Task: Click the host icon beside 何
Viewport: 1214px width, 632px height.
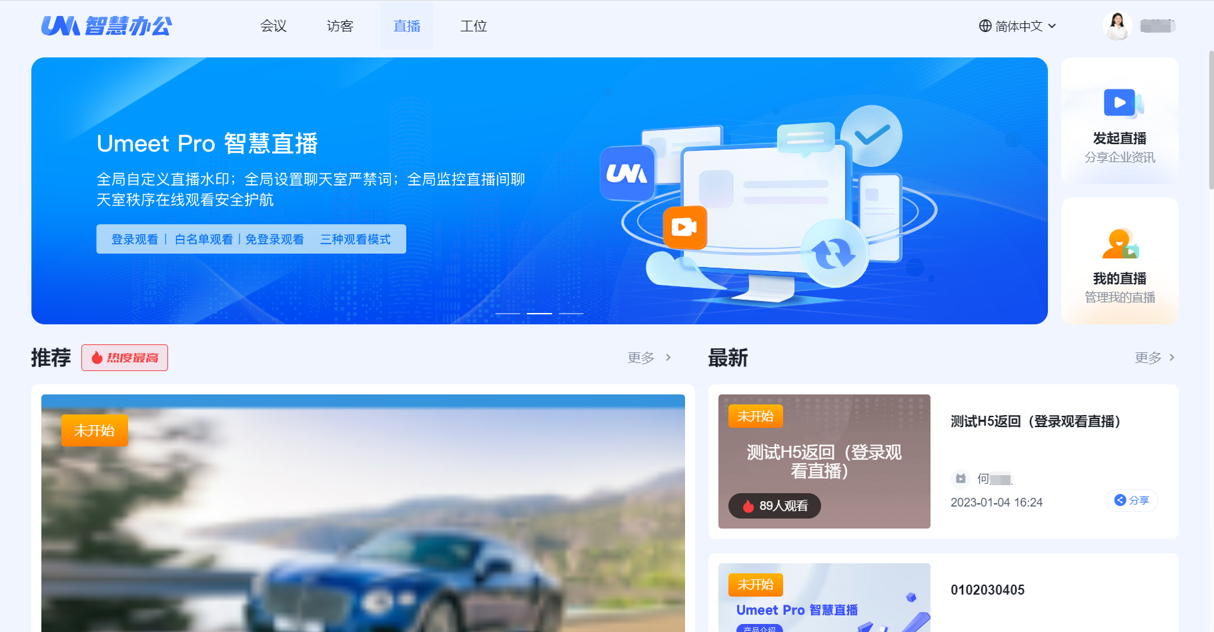Action: pyautogui.click(x=961, y=479)
